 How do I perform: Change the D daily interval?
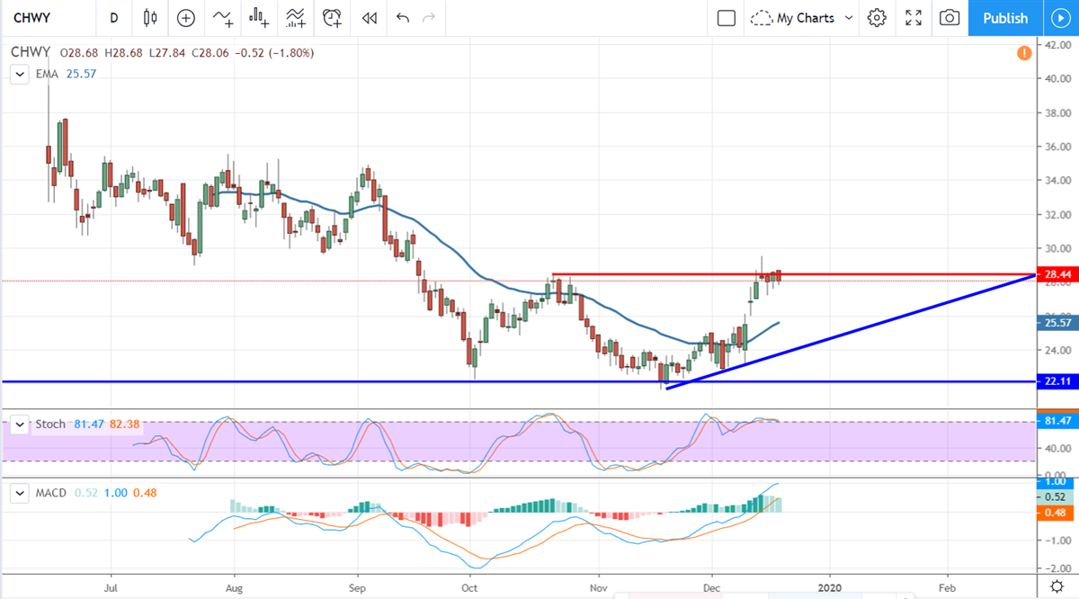point(113,18)
